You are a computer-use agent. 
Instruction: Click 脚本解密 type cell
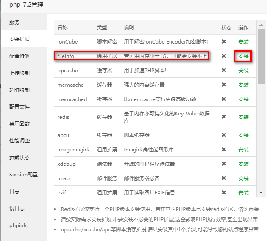[107, 41]
